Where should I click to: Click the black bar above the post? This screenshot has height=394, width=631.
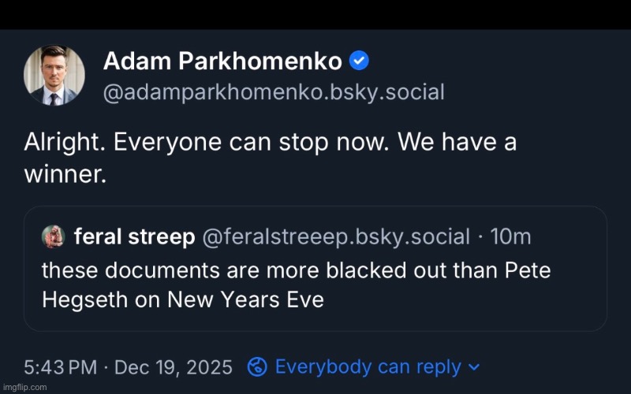(315, 14)
